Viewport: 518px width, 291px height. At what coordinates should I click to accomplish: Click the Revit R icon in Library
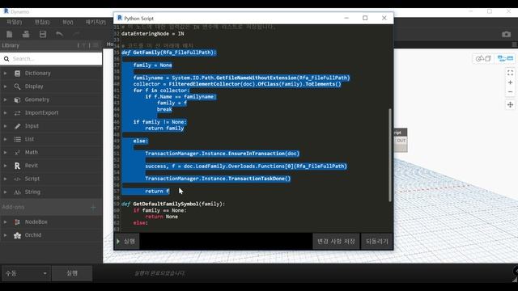click(x=17, y=166)
